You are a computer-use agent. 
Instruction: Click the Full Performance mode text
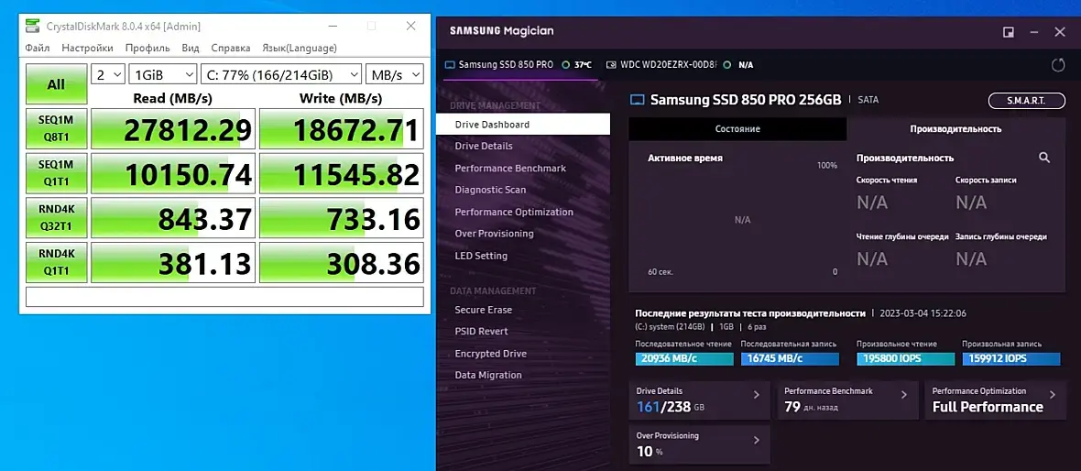988,407
